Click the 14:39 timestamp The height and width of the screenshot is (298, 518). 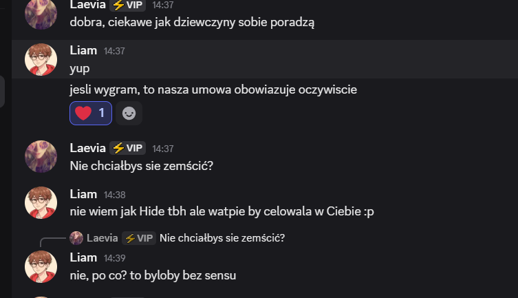(114, 258)
